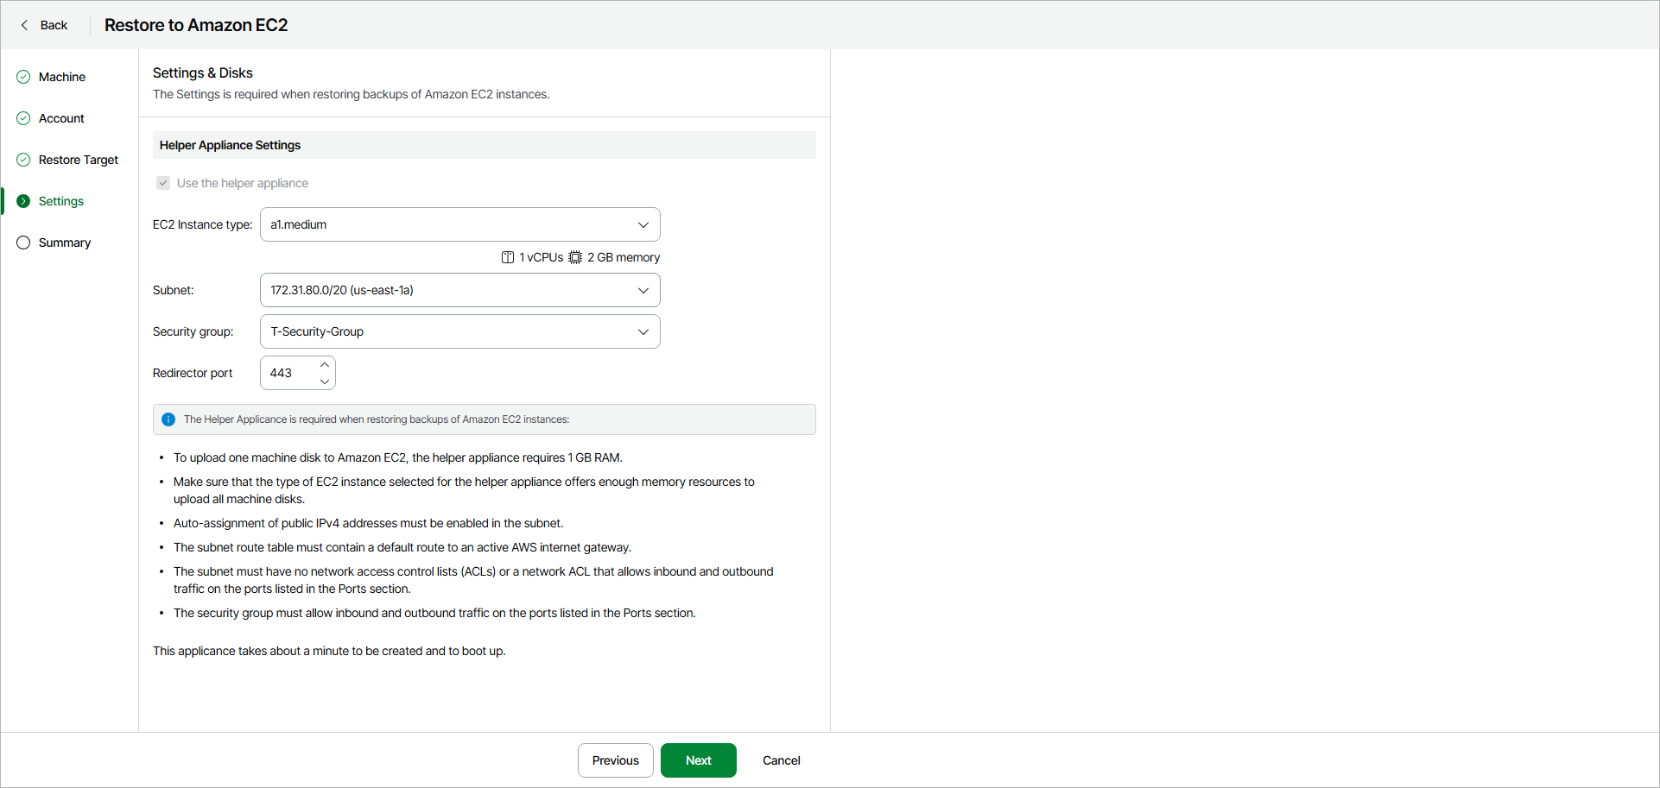Increase the Redirector port value
This screenshot has width=1660, height=788.
point(325,365)
